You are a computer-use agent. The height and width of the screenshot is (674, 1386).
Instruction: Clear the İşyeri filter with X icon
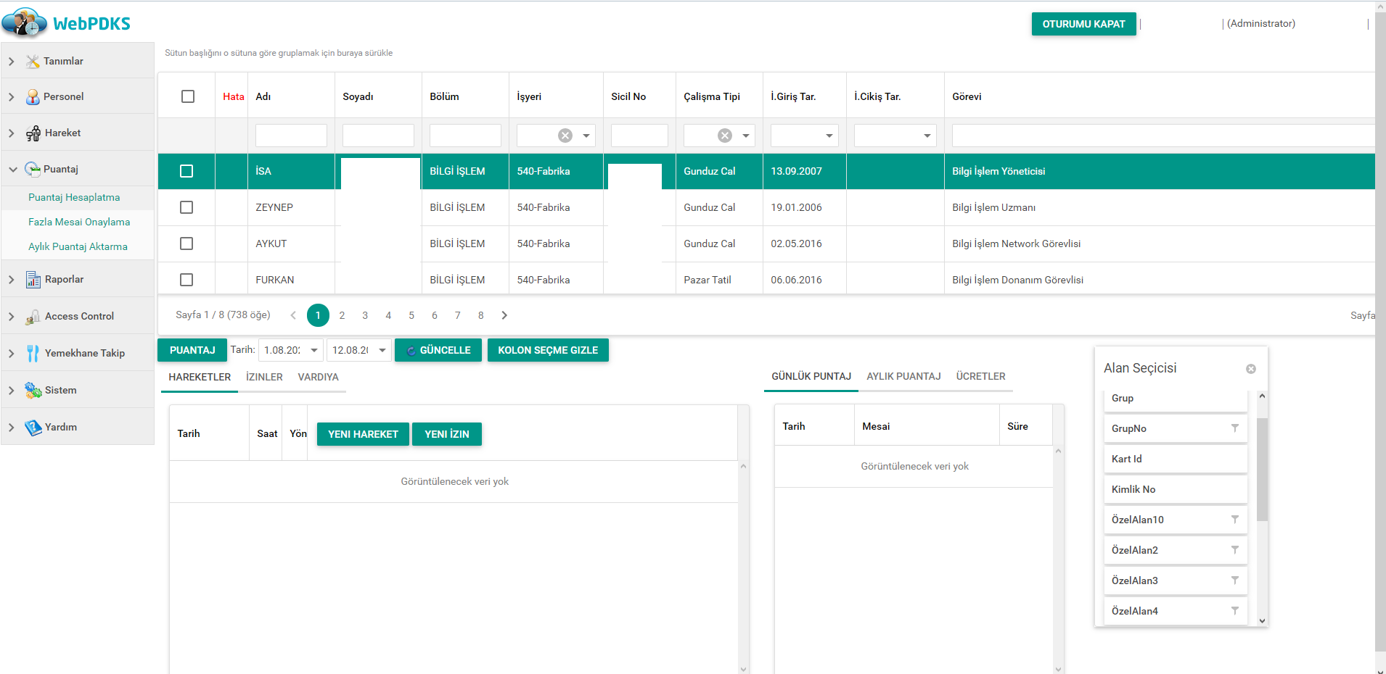565,136
